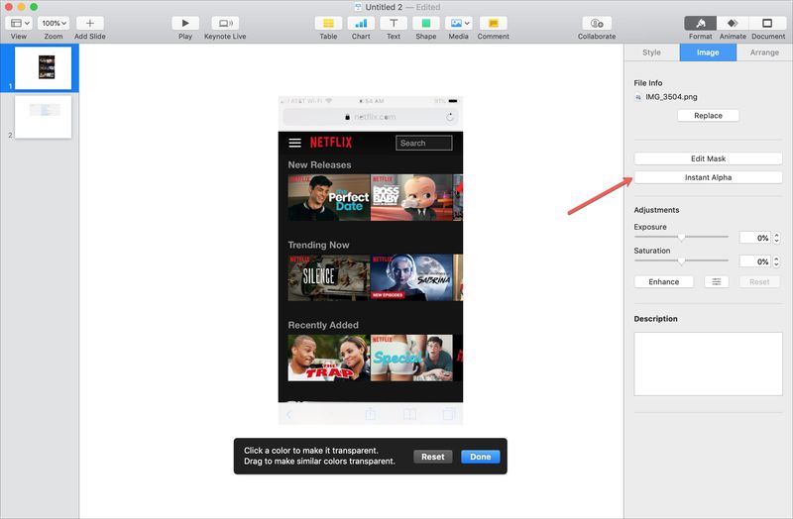Click the Boss Baby thumbnail

click(x=411, y=197)
